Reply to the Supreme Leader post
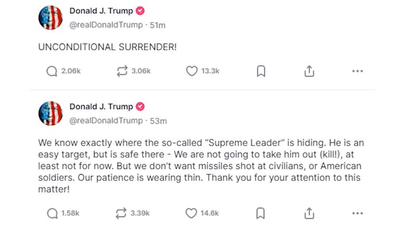Viewport: 406px width, 228px height. 52,213
